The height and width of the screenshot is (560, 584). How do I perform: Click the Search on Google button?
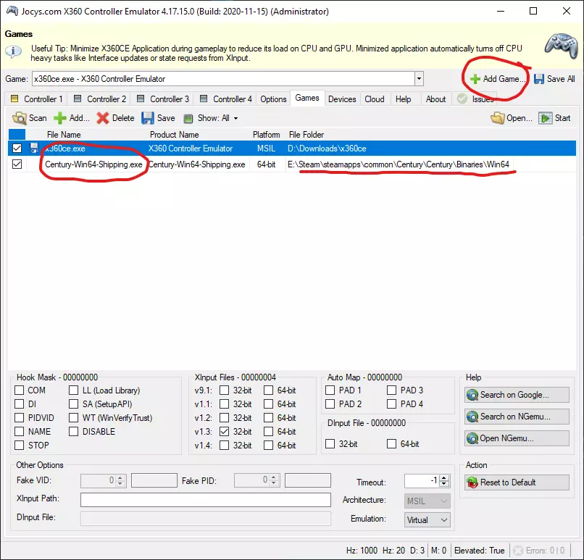point(517,395)
